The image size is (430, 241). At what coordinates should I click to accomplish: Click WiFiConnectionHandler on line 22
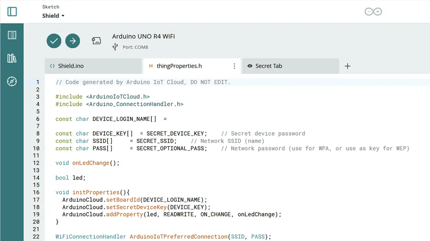point(91,237)
